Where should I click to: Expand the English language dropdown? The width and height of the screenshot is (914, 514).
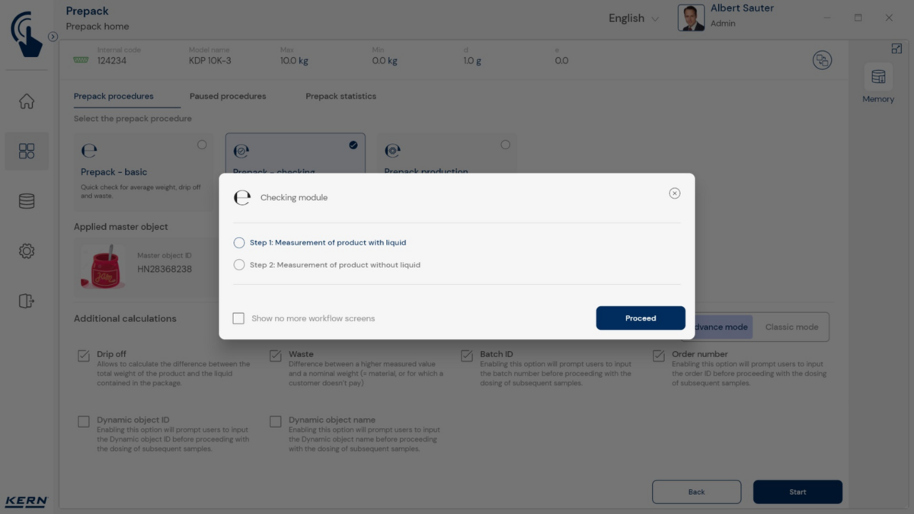click(x=634, y=18)
